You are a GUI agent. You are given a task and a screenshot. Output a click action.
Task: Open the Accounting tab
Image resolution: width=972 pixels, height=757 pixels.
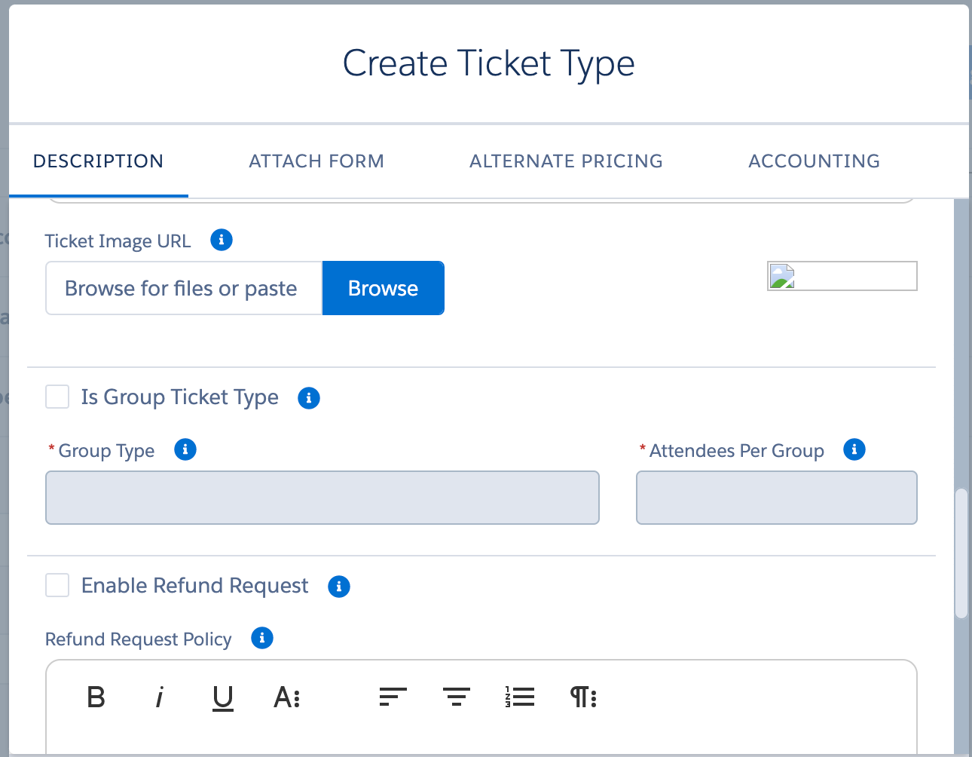point(814,161)
